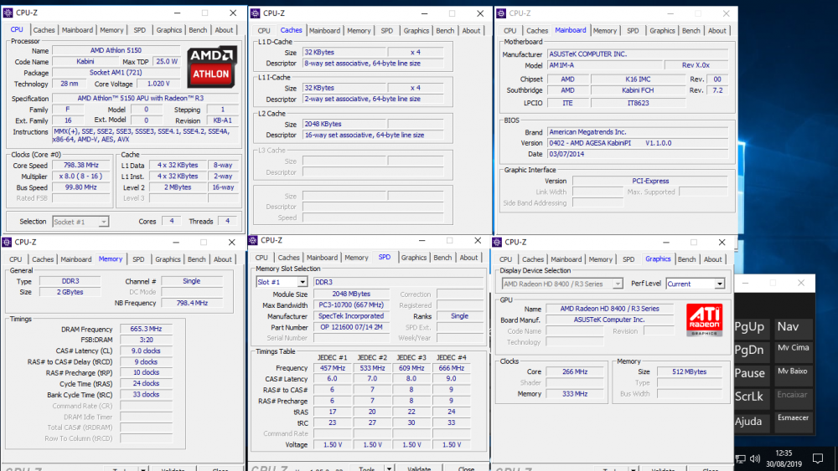Open the About tab in Caches window
The image size is (838, 471).
tap(471, 31)
